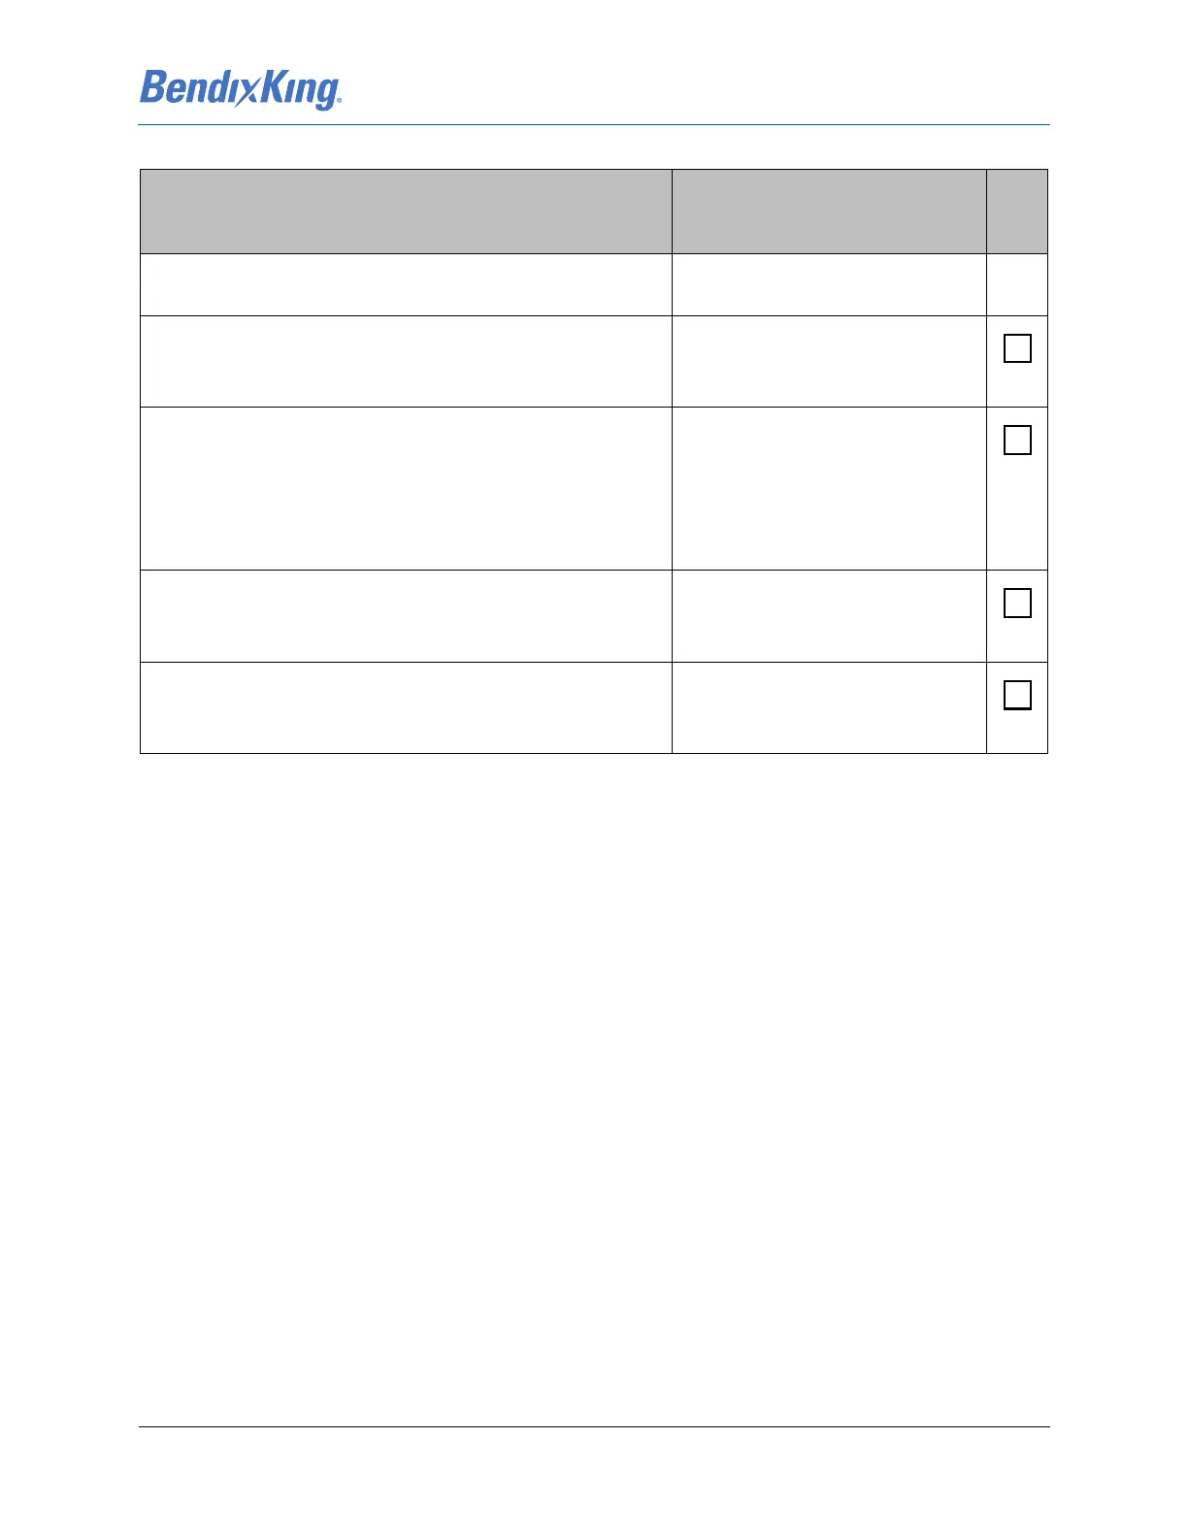The height and width of the screenshot is (1537, 1188).
Task: Select the middle cell beside the second checkbox
Action: (x=829, y=488)
